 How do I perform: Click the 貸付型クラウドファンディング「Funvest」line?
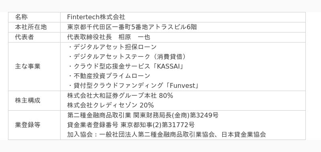pos(133,85)
